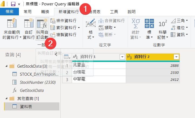
Task: Click the 複製資料行 button
Action: click(63, 34)
